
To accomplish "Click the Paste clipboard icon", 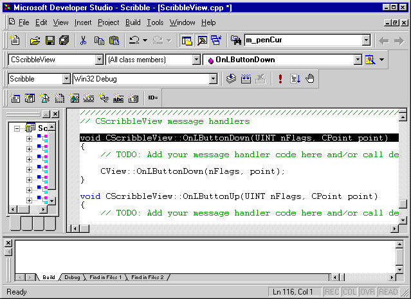I will [x=114, y=40].
